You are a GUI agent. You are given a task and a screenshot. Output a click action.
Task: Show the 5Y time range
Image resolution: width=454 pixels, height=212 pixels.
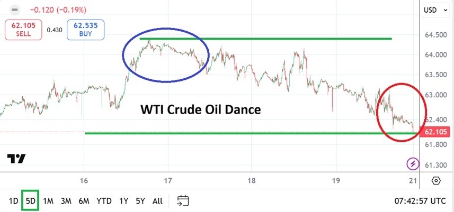140,201
